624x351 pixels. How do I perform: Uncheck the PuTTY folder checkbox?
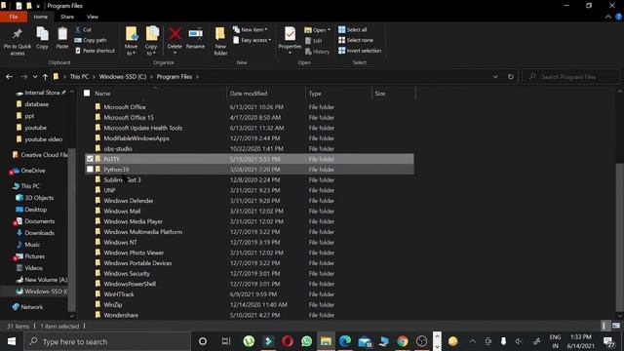coord(90,159)
